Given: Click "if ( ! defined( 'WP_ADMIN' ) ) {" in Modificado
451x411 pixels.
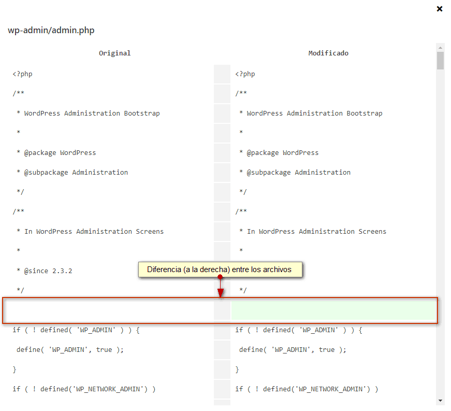Looking at the screenshot, I should tap(299, 330).
